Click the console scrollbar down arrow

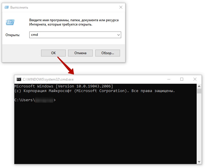pyautogui.click(x=199, y=161)
